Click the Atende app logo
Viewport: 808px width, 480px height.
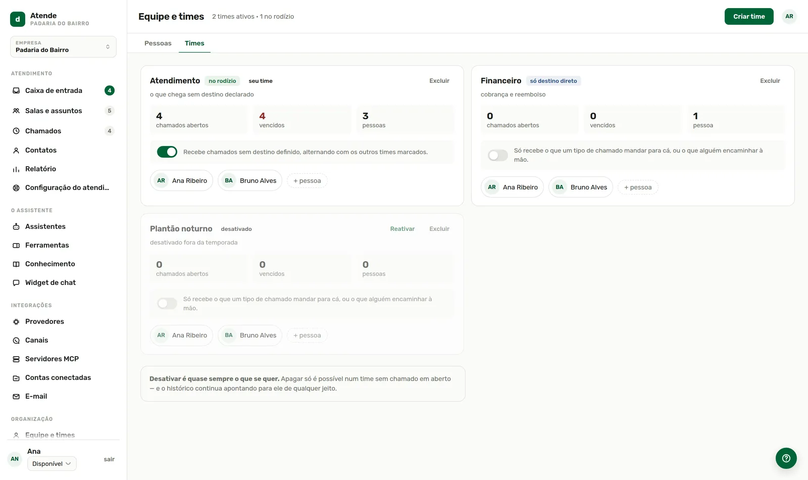click(x=18, y=19)
